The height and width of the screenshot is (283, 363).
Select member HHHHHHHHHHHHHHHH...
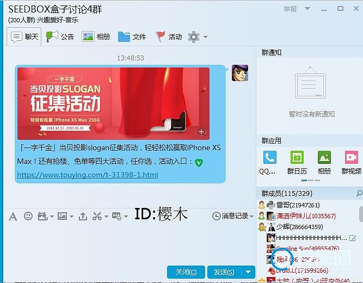pos(311,238)
